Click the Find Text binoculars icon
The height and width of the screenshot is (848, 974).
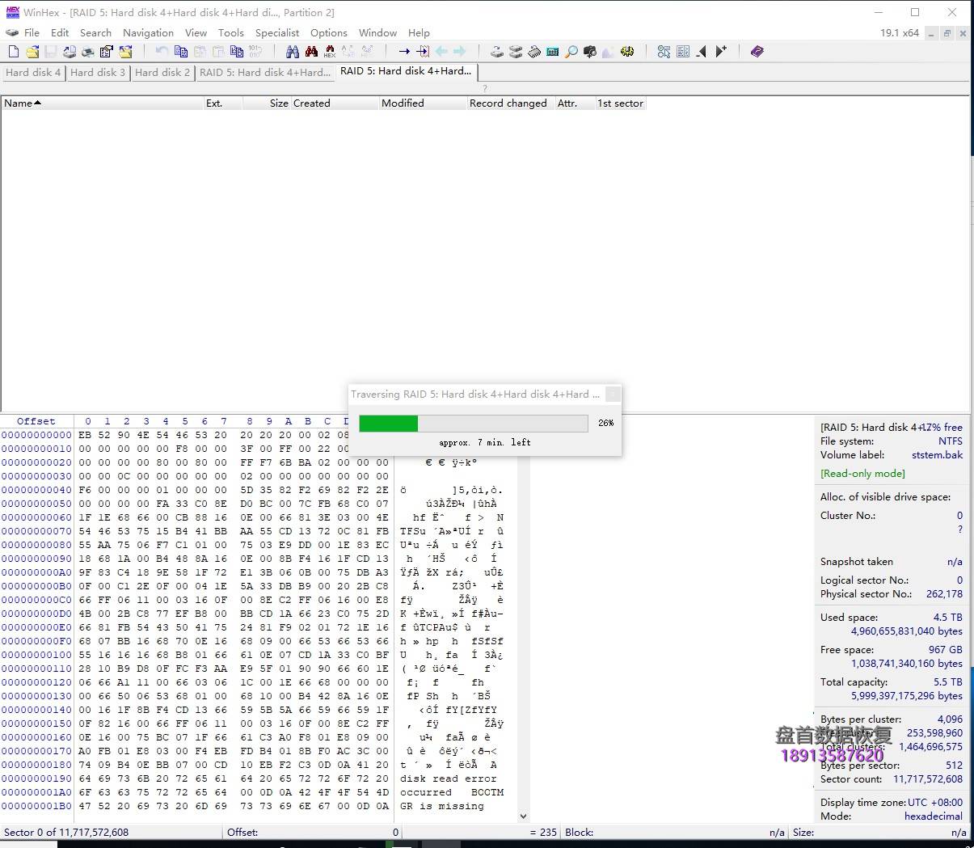click(x=293, y=52)
